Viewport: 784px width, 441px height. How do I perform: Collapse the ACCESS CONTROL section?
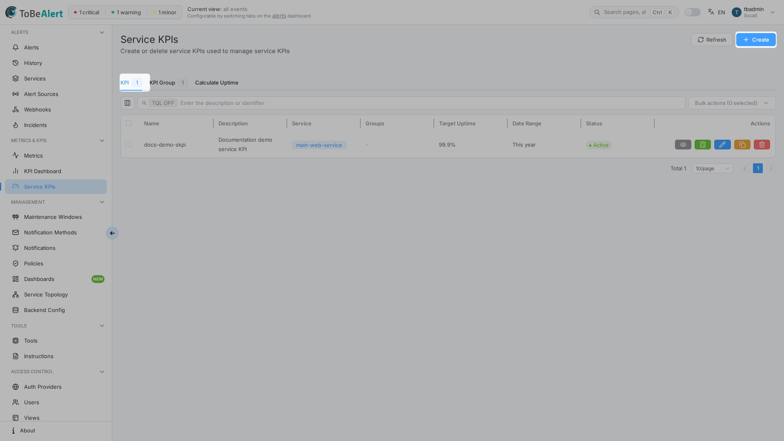tap(102, 372)
